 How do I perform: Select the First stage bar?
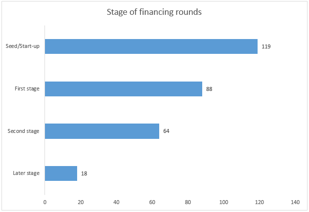point(124,89)
